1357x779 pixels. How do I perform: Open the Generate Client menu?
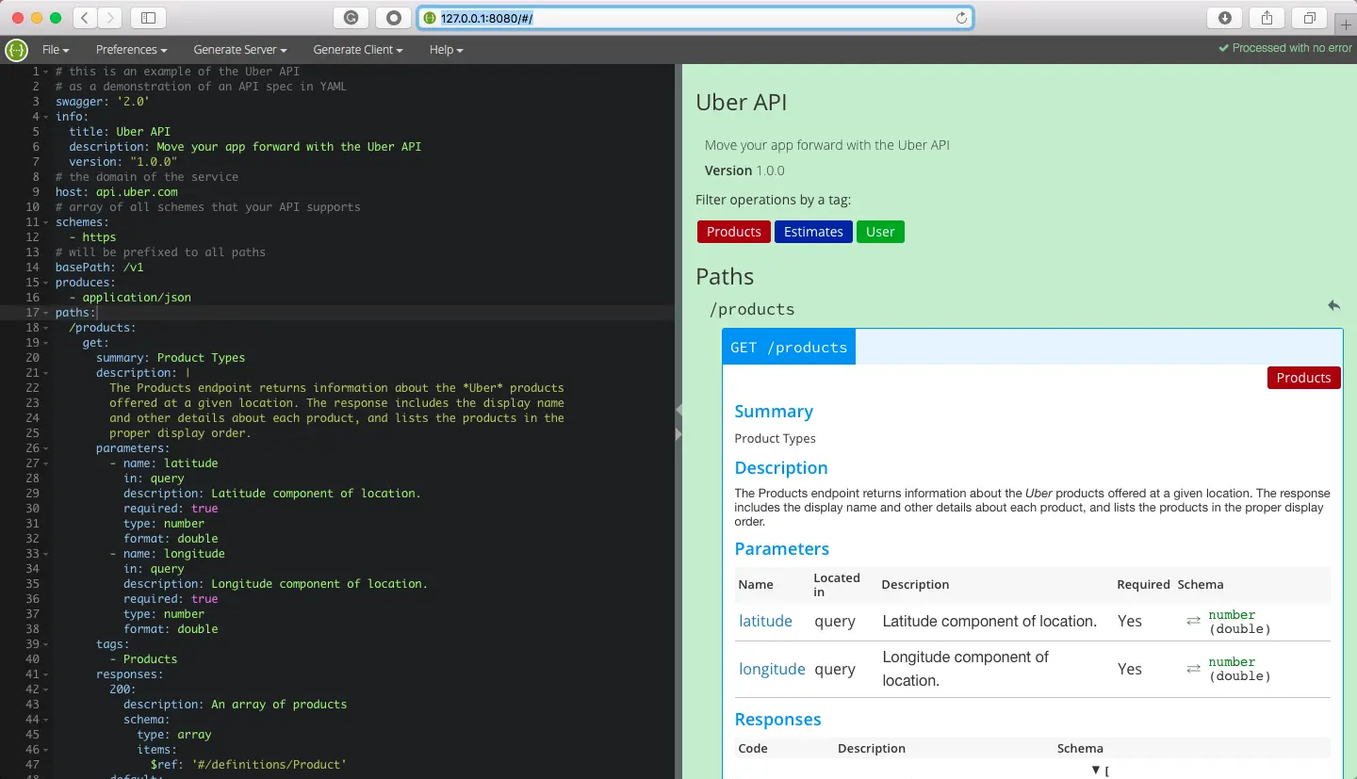coord(358,50)
